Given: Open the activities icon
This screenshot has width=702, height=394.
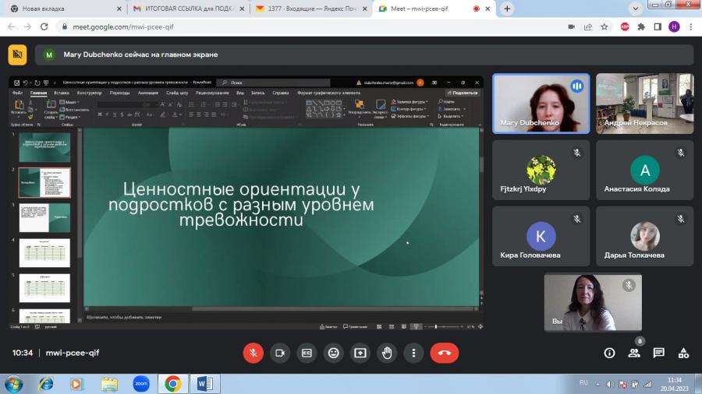Looking at the screenshot, I should (x=683, y=353).
